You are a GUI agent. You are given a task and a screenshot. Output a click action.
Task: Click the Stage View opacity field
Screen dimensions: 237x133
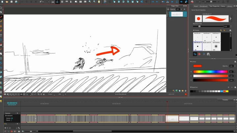point(178,9)
